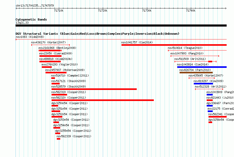
Task: Select the esv2760293 (Vogler2010) label
Action: click(x=60, y=64)
